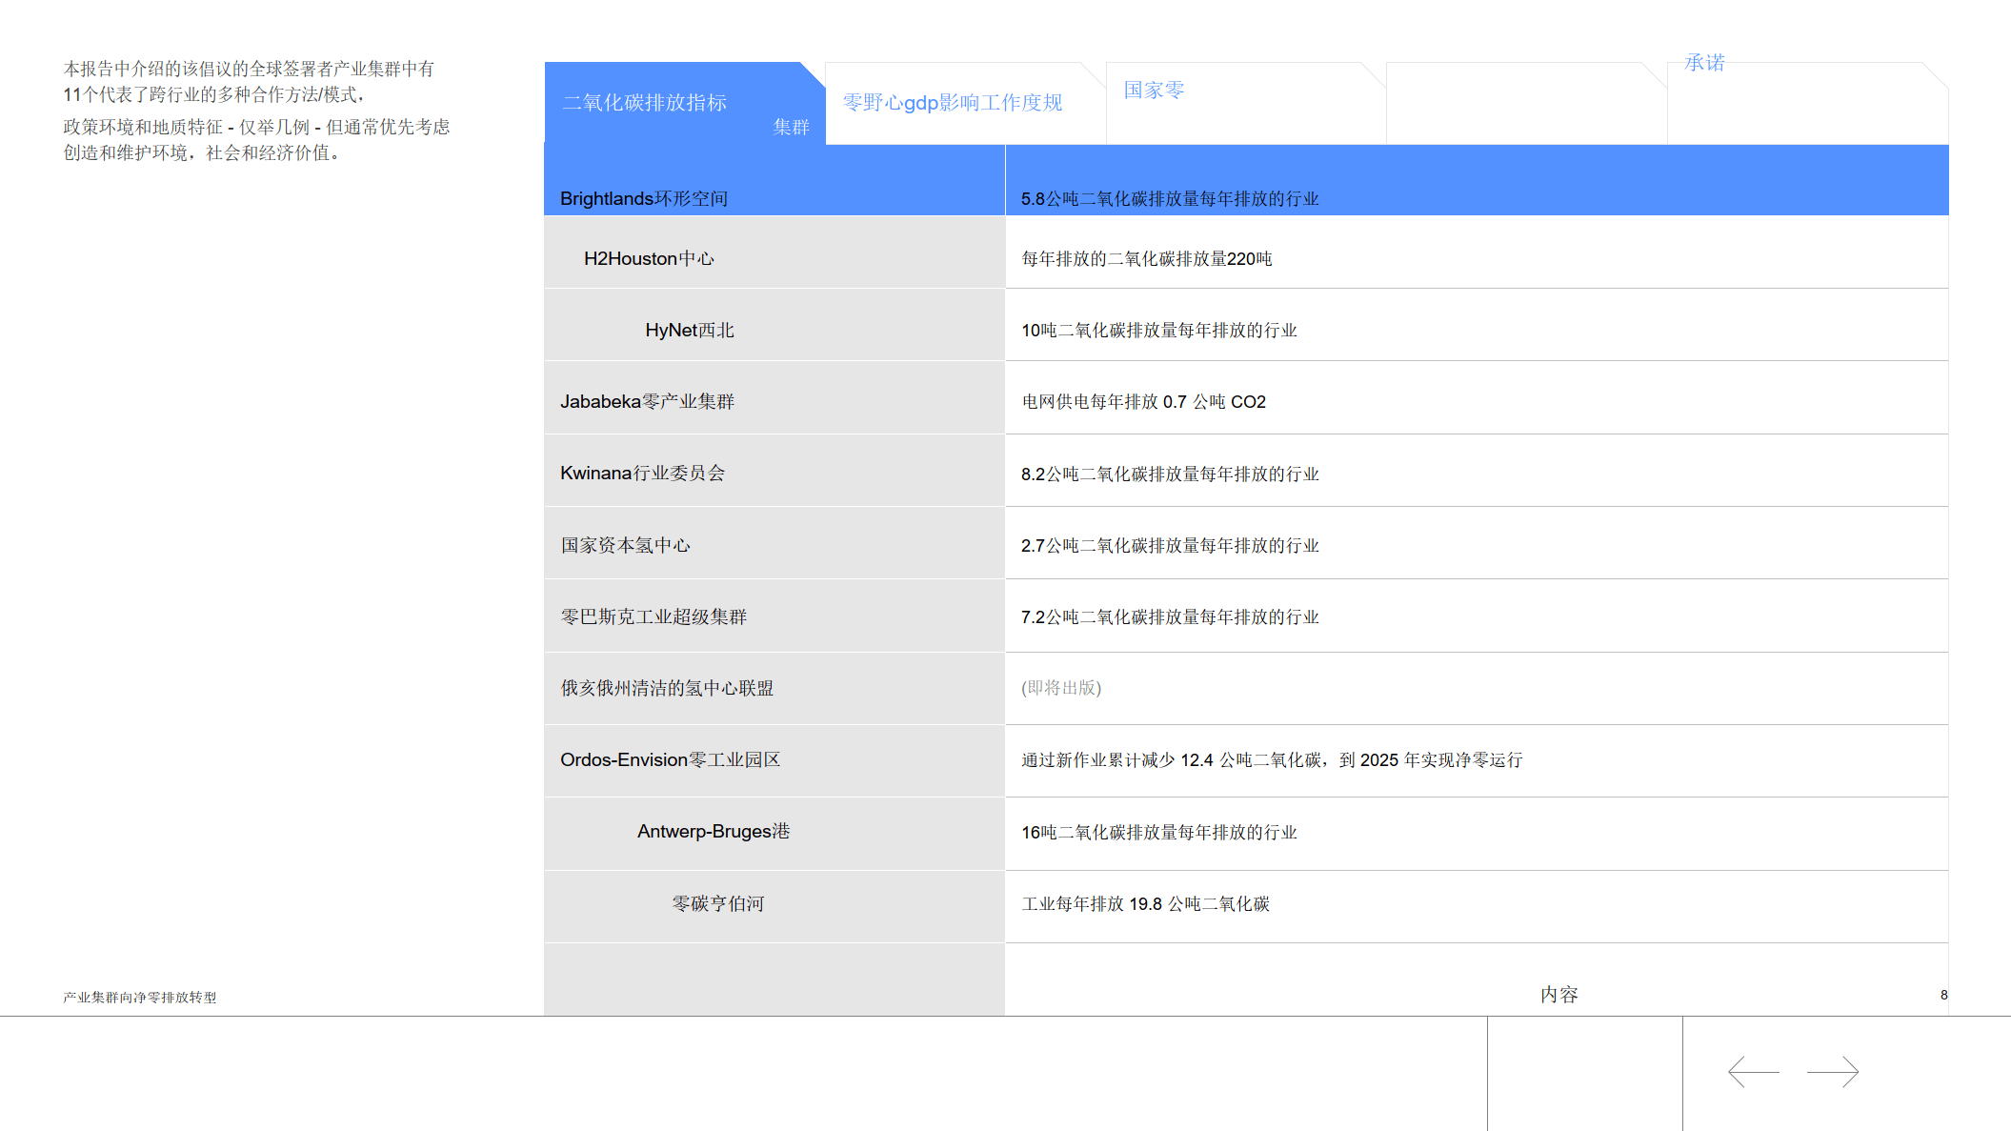Click the 8.2公吨二氧化碳排放量 cell
This screenshot has width=2011, height=1131.
click(x=1477, y=471)
